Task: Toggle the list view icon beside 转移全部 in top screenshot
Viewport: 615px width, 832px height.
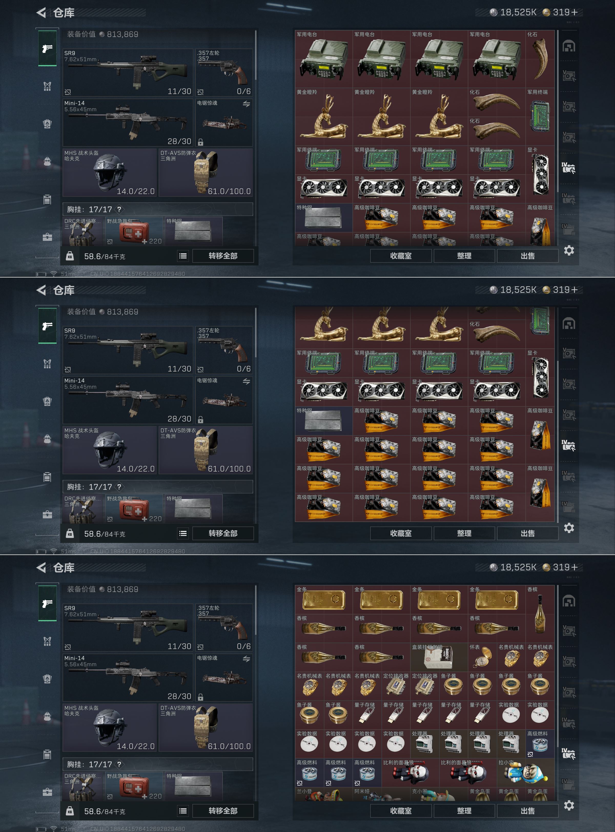Action: (183, 256)
